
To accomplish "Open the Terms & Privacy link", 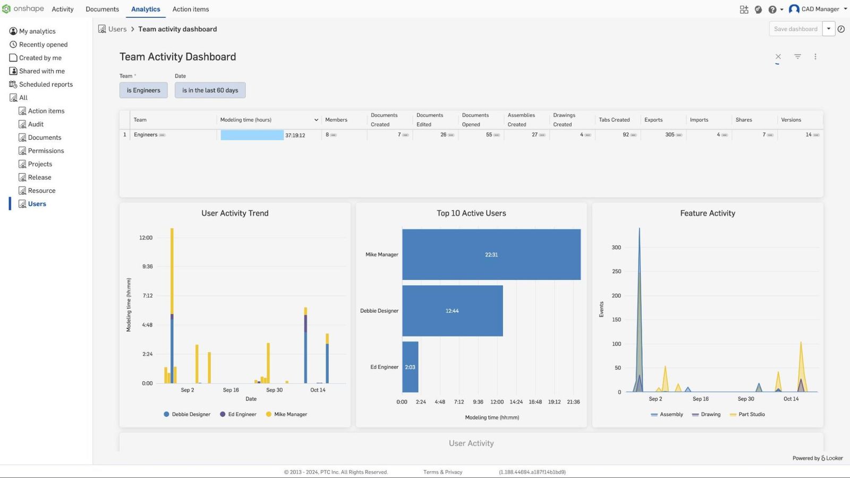I will pos(443,472).
